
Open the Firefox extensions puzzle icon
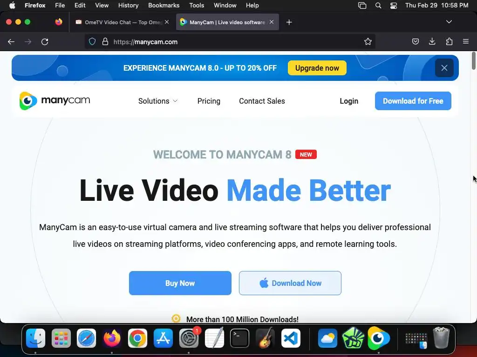click(x=449, y=41)
